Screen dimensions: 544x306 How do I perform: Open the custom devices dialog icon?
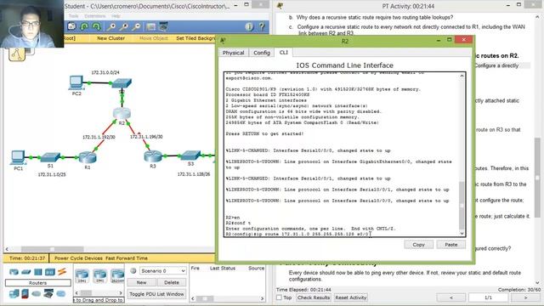(163, 26)
